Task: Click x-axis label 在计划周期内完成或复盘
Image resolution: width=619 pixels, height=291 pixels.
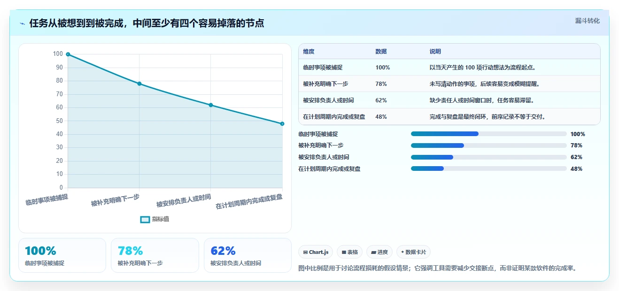Action: pyautogui.click(x=249, y=201)
